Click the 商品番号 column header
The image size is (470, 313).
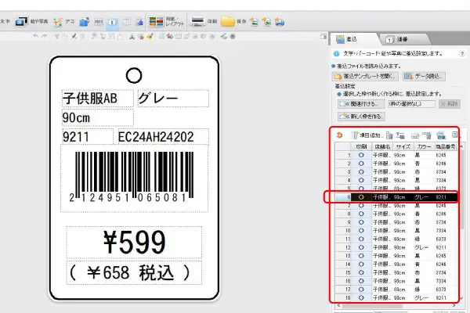point(446,147)
